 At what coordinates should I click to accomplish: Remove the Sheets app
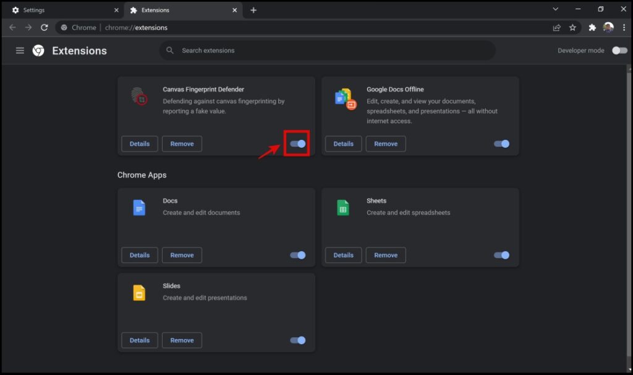point(386,256)
